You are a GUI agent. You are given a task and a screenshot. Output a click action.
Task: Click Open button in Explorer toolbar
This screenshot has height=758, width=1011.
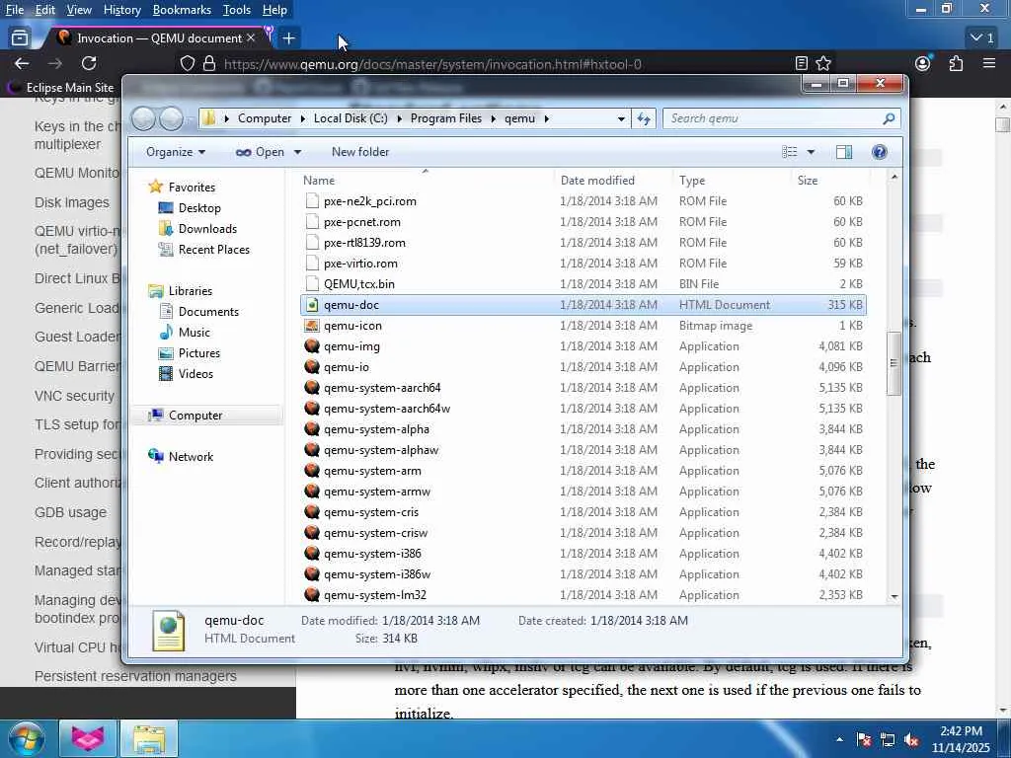(x=262, y=152)
